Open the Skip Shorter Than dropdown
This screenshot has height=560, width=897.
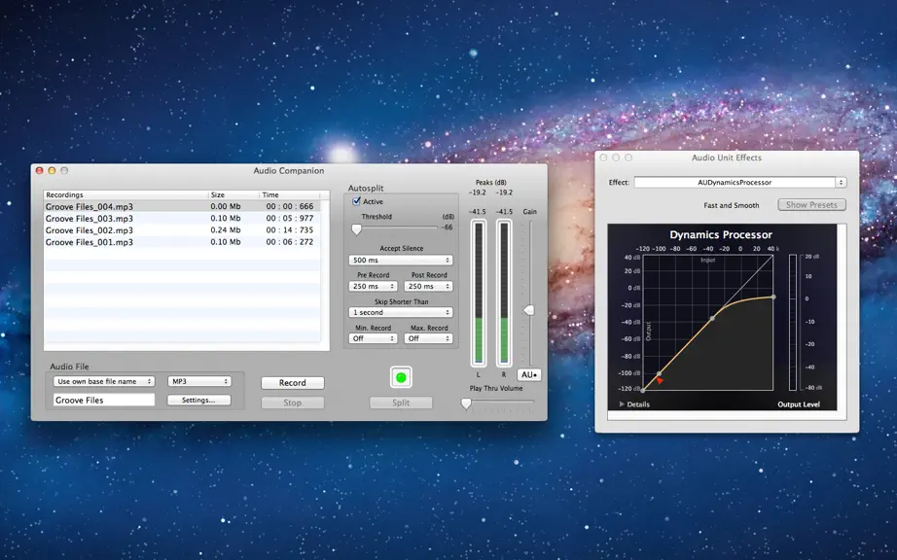(x=401, y=313)
